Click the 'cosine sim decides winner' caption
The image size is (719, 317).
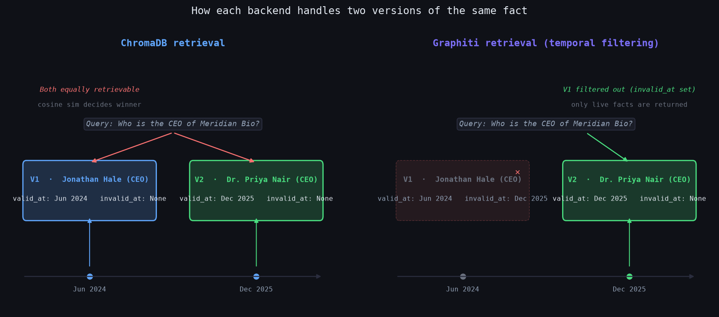[89, 105]
